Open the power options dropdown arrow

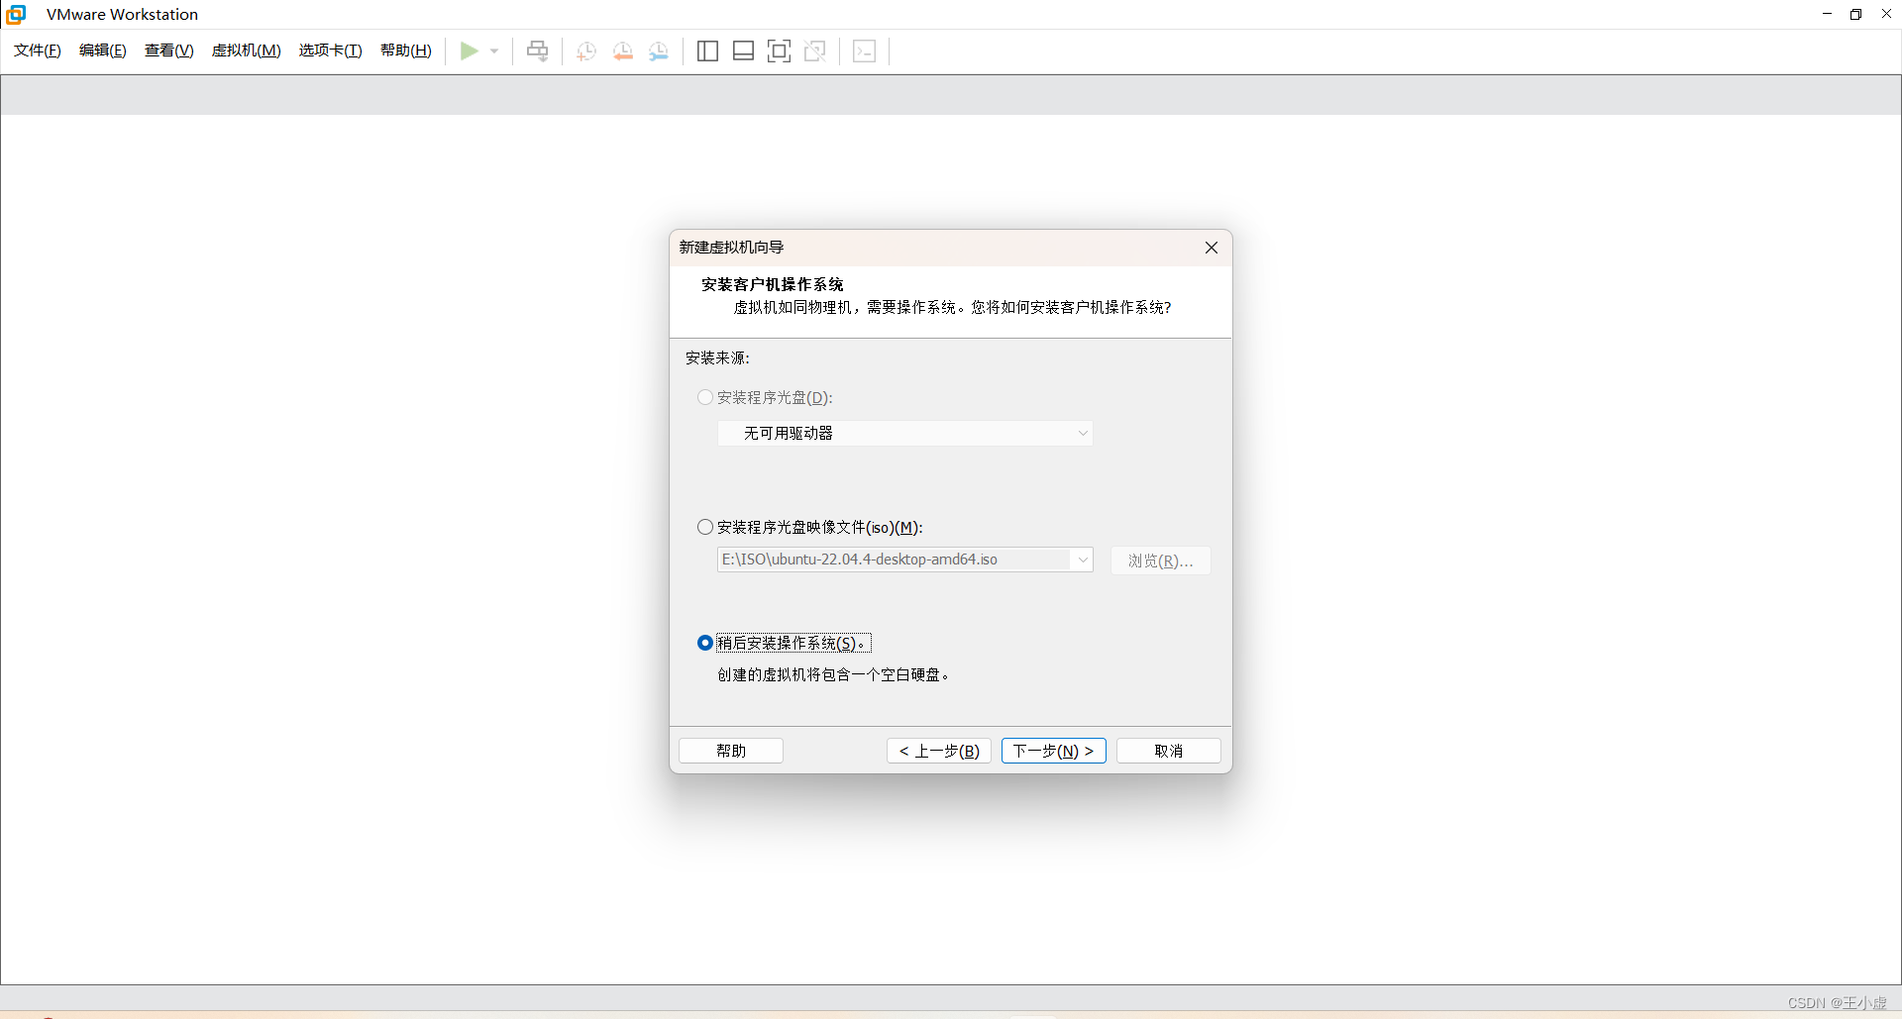pyautogui.click(x=494, y=51)
